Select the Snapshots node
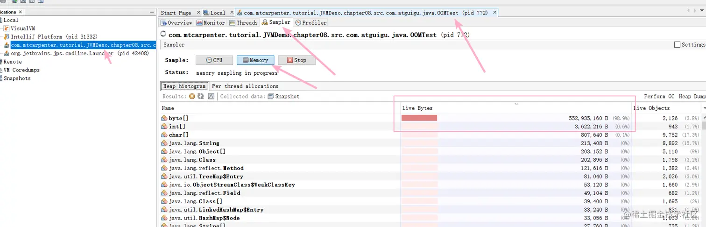This screenshot has width=706, height=227. [16, 78]
